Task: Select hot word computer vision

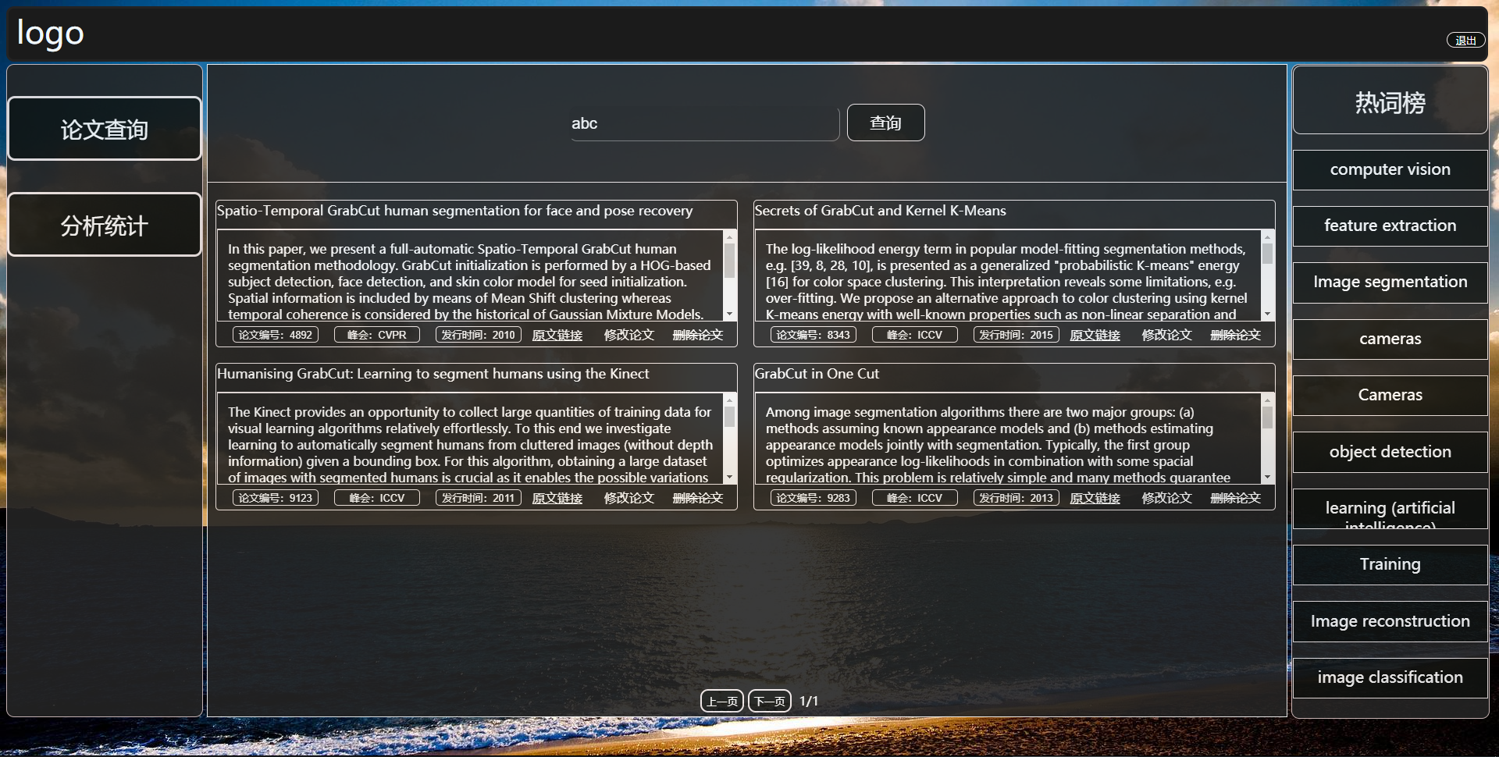Action: pos(1390,169)
